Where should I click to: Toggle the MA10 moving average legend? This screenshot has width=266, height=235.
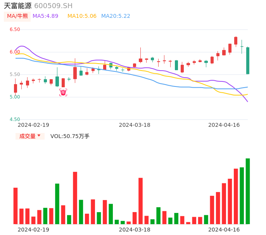(x=82, y=16)
